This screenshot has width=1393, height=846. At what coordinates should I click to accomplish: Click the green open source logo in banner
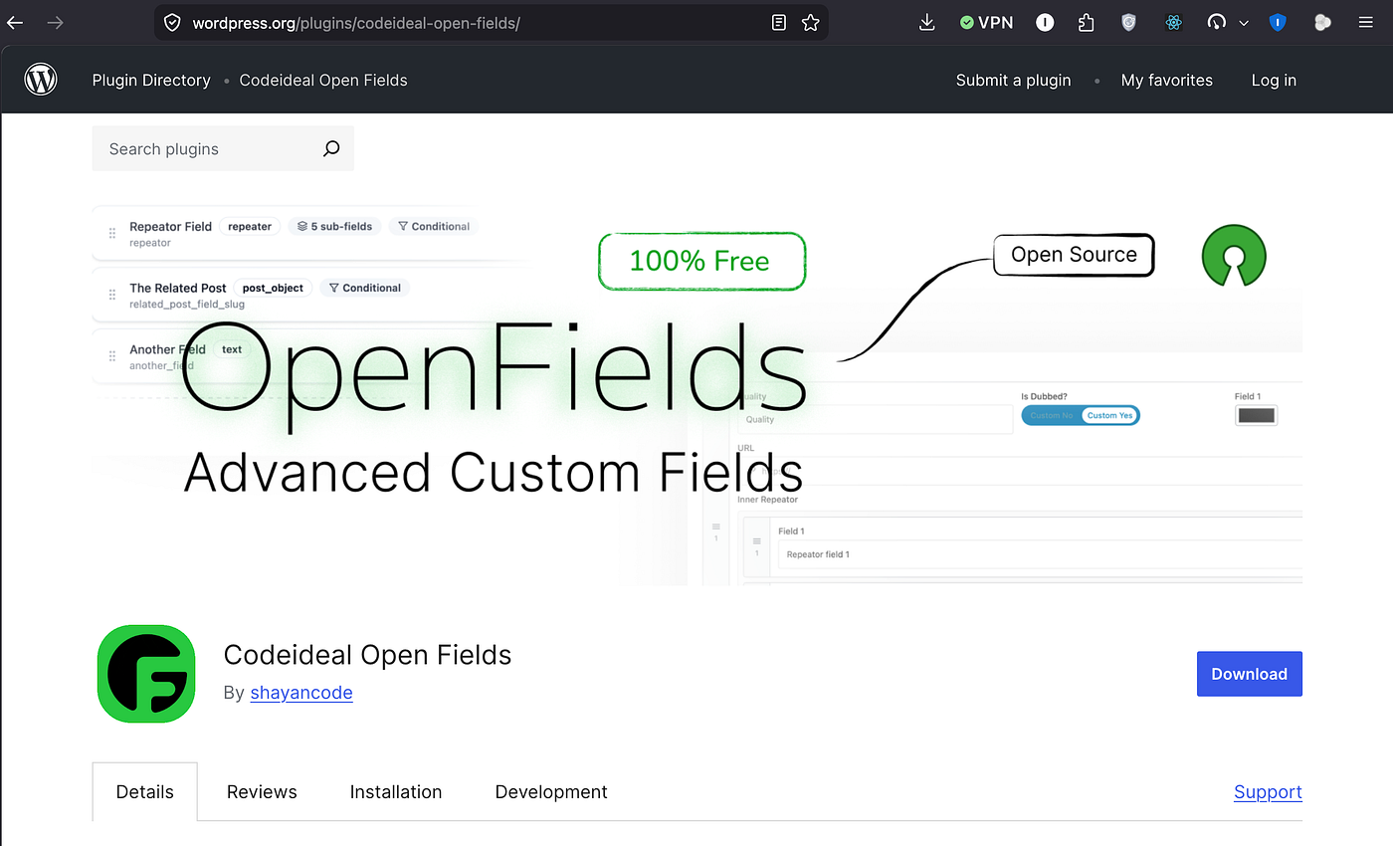pyautogui.click(x=1234, y=255)
